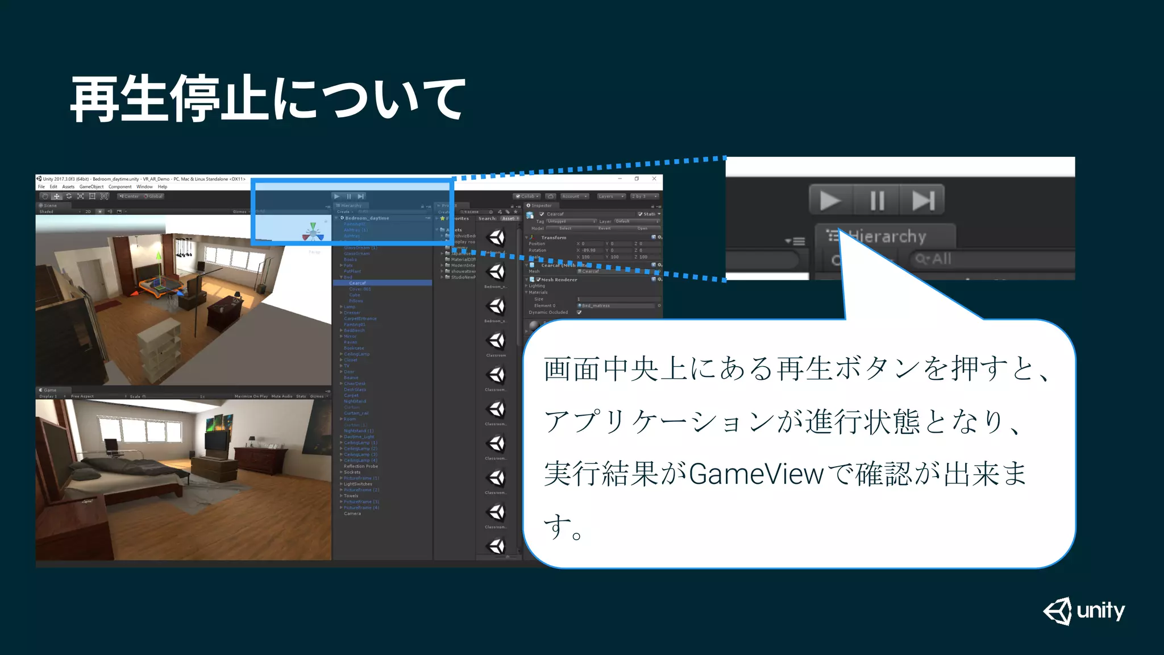Image resolution: width=1164 pixels, height=655 pixels.
Task: Click Maximize On Play in Game view
Action: [251, 396]
